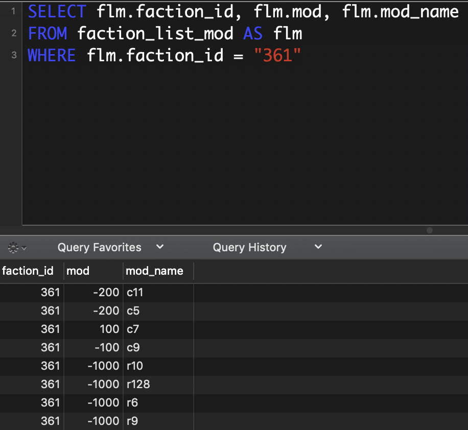Select the r9 row mod_name cell
The width and height of the screenshot is (468, 430).
point(132,421)
